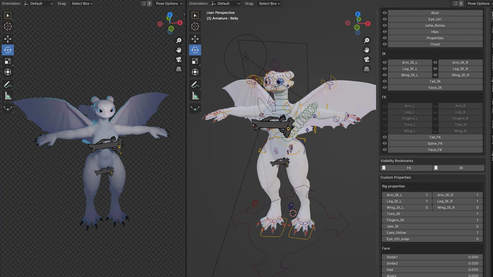Hide the Root bone layer
493x277 pixels.
coord(385,13)
